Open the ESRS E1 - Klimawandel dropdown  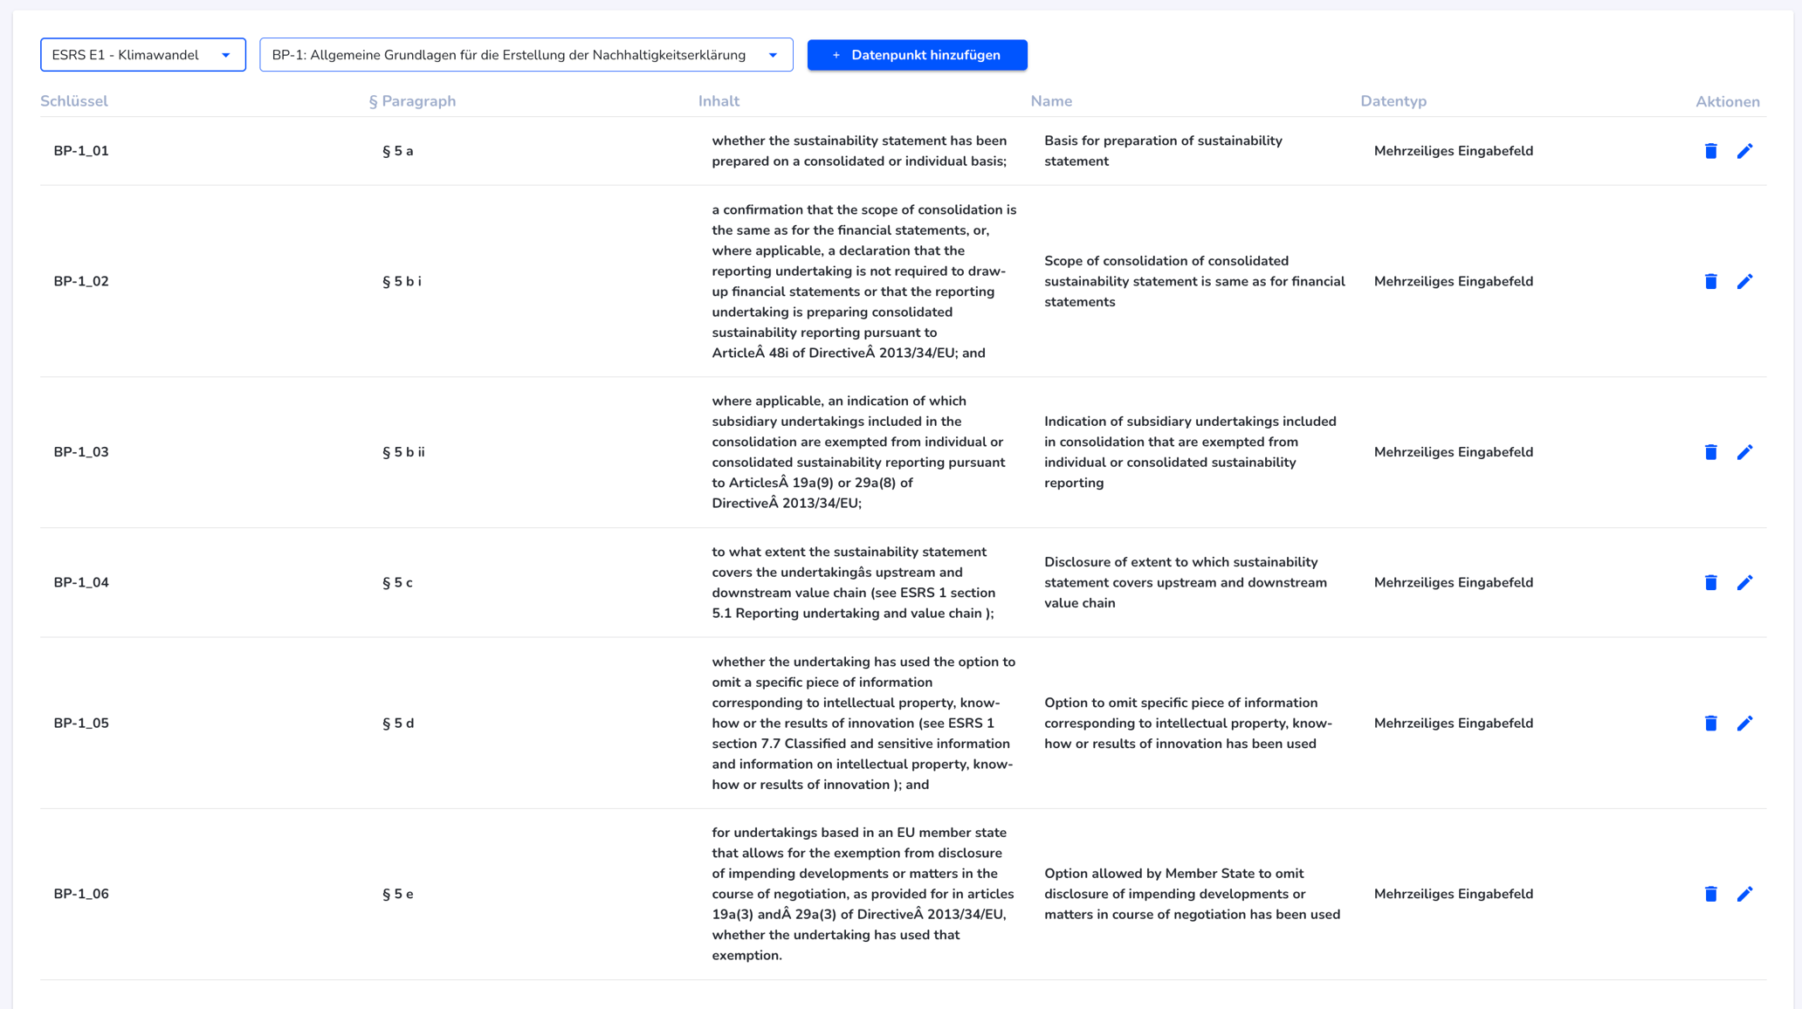(143, 55)
